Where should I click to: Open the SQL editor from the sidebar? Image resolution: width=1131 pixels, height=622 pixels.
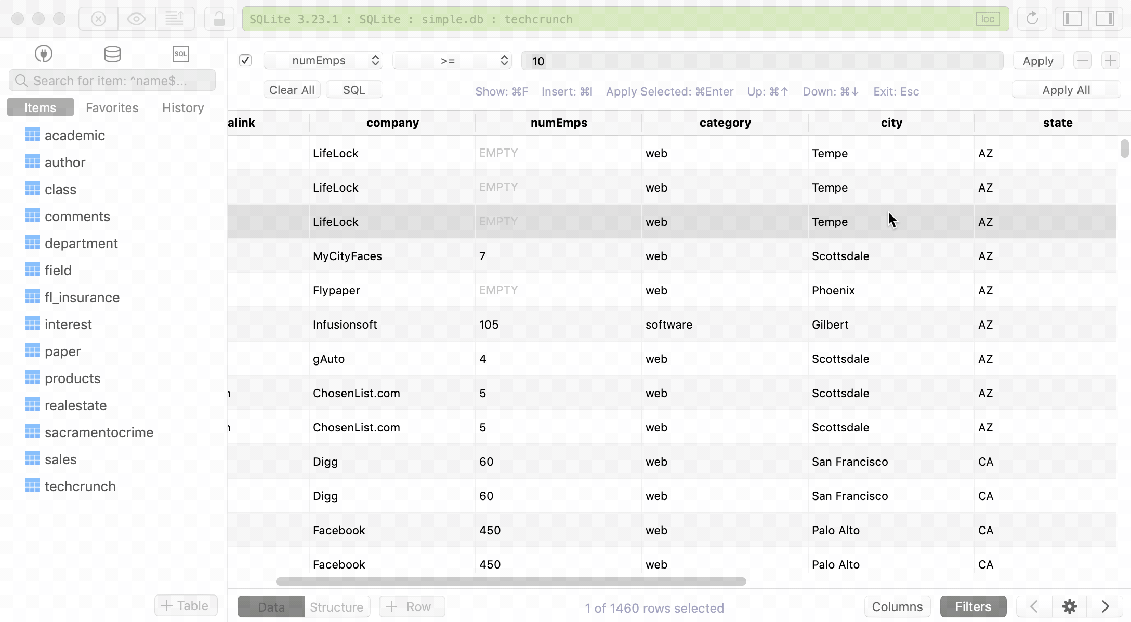coord(180,53)
